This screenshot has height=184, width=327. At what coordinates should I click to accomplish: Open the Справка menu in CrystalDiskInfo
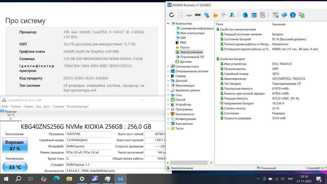[58, 106]
